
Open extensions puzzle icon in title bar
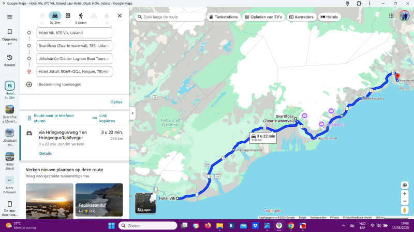click(x=359, y=4)
